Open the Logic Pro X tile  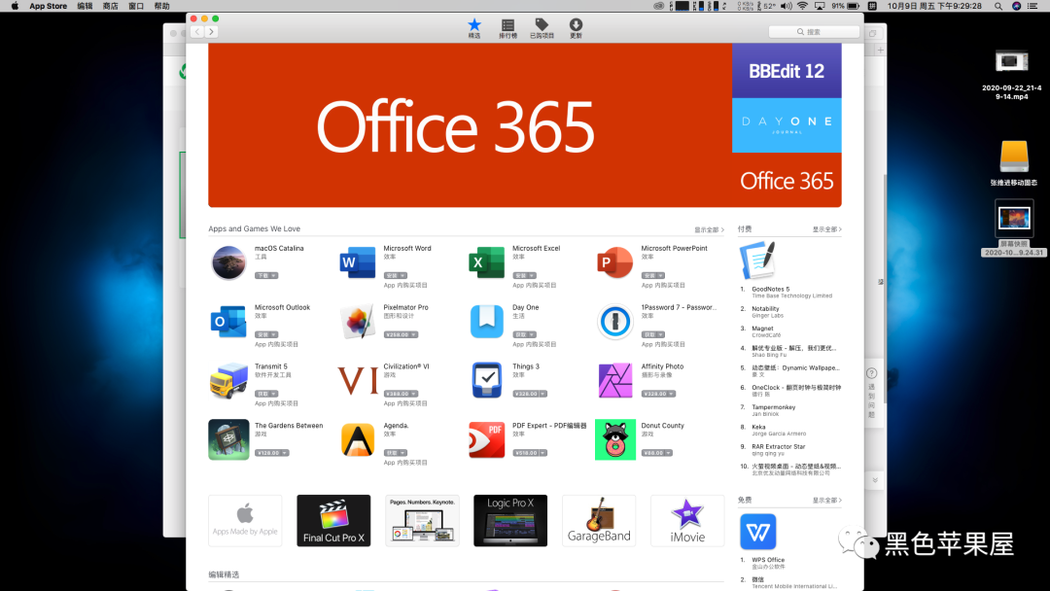[510, 521]
